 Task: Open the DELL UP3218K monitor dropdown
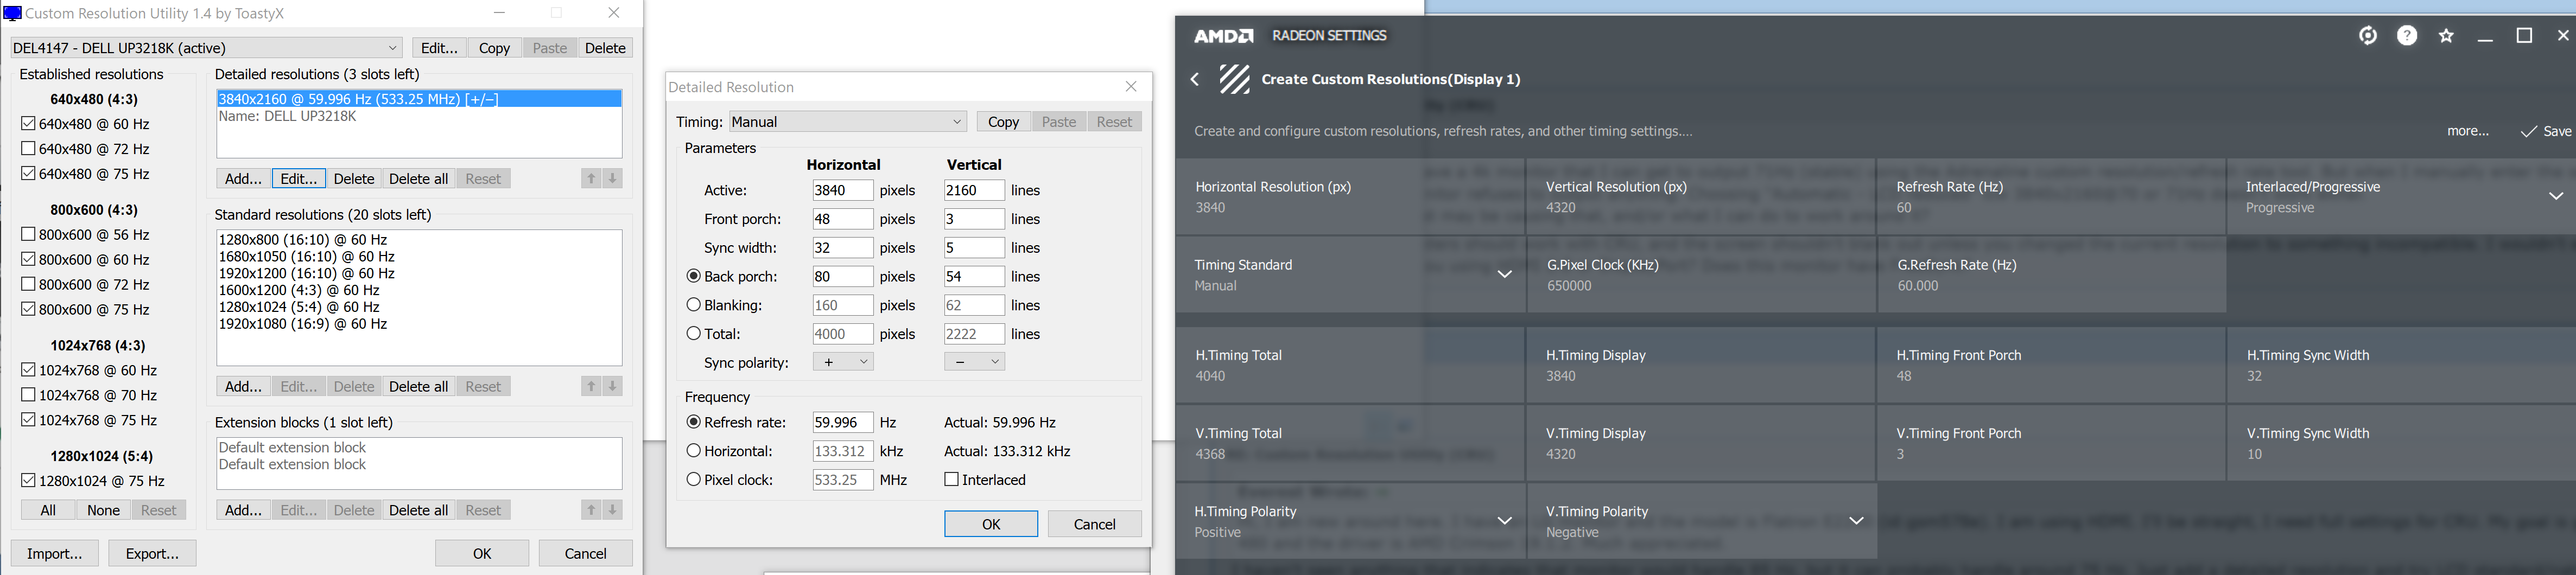pyautogui.click(x=206, y=48)
